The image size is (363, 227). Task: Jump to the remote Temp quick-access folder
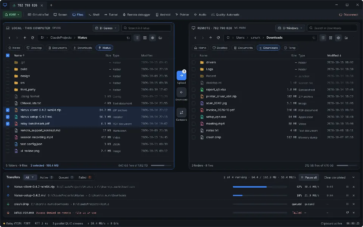pos(290,48)
